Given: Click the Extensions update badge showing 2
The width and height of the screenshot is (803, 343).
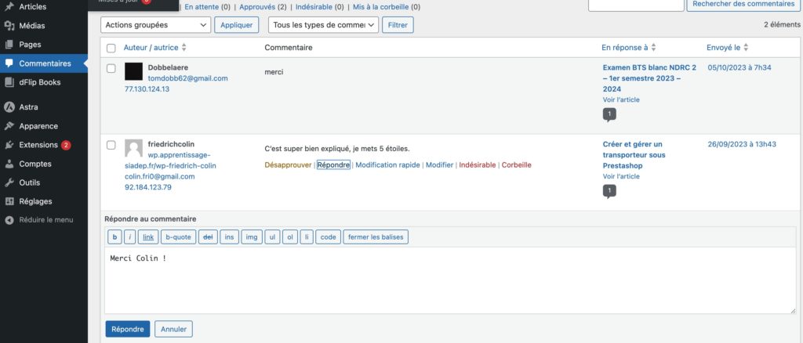Looking at the screenshot, I should [66, 145].
